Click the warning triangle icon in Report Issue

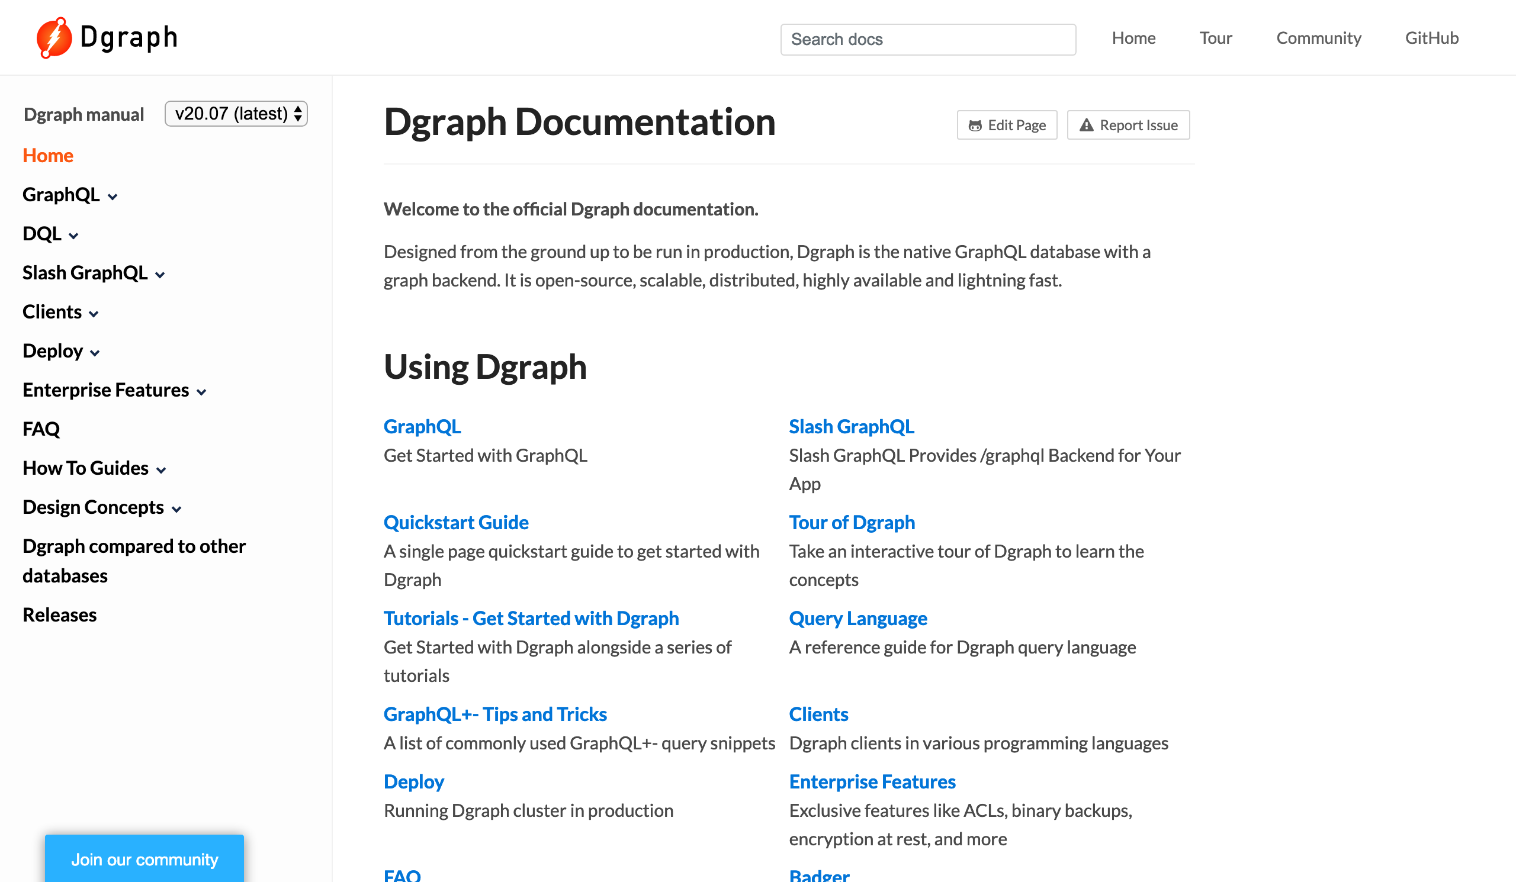pos(1086,125)
